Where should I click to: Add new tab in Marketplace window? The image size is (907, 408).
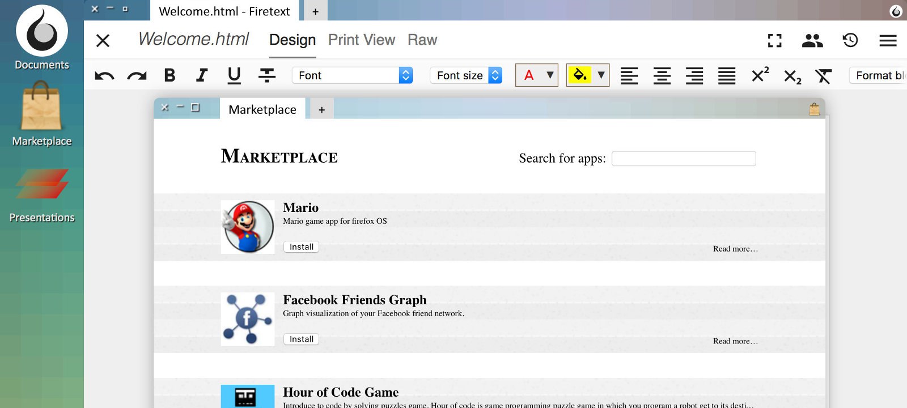tap(321, 110)
